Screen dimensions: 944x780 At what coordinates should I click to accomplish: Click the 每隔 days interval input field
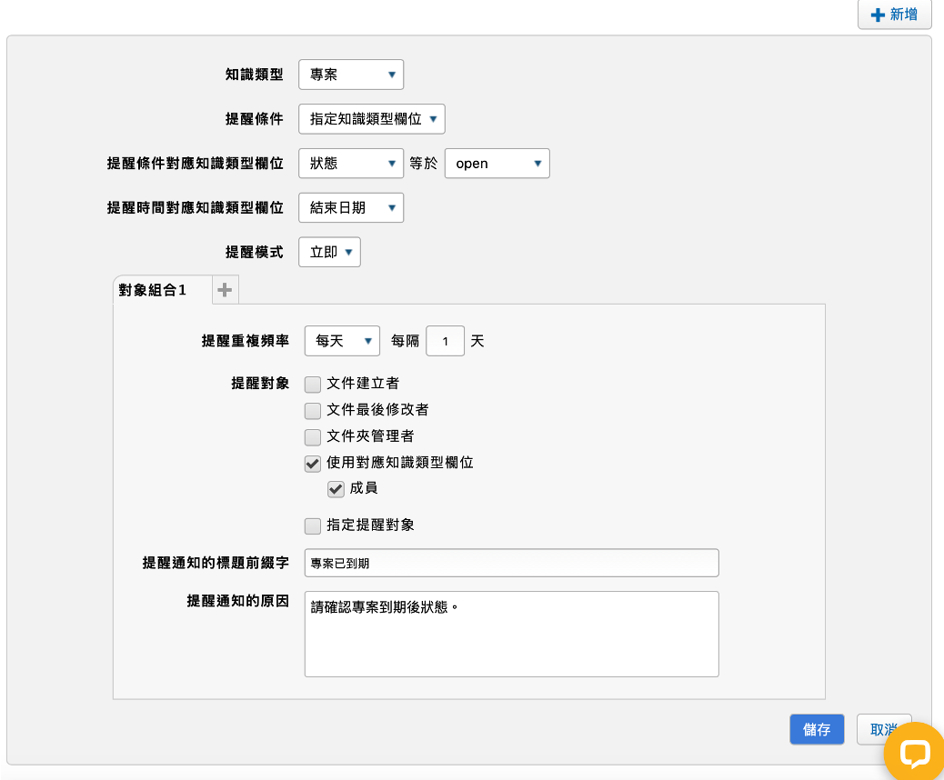(446, 341)
